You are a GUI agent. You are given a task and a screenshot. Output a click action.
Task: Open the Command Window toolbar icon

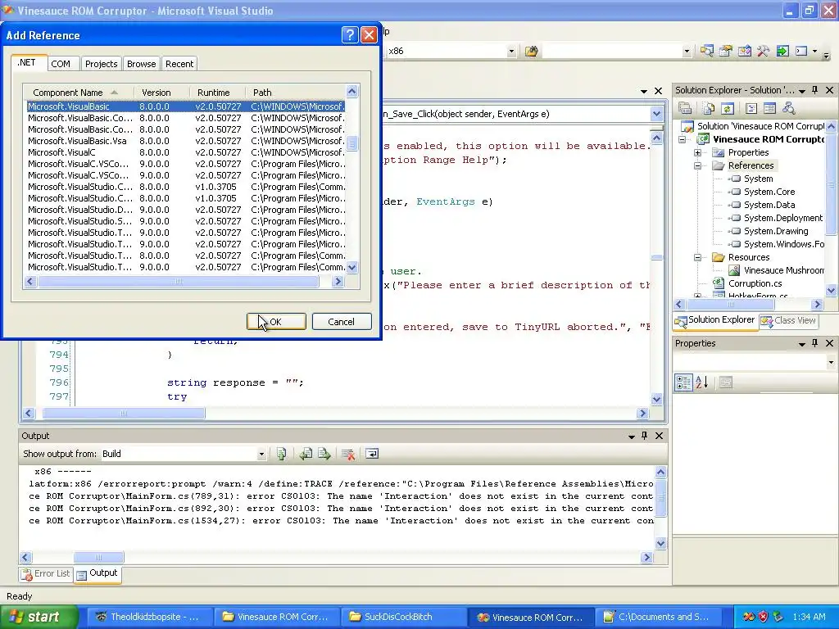[801, 52]
